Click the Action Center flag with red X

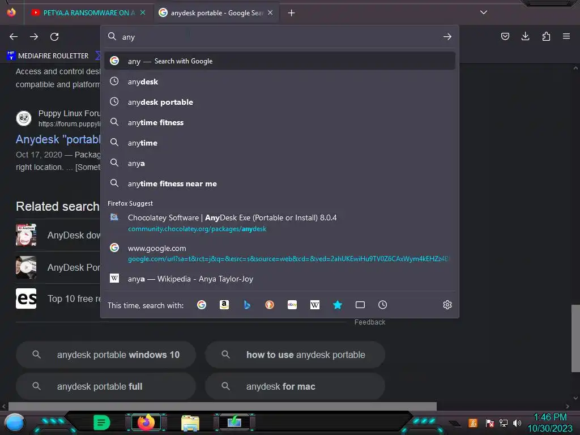coord(490,423)
